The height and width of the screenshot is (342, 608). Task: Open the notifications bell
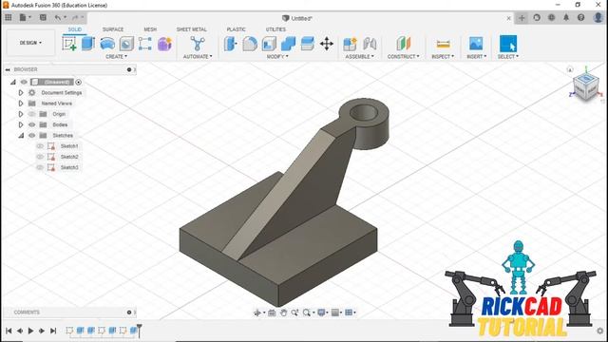[566, 17]
